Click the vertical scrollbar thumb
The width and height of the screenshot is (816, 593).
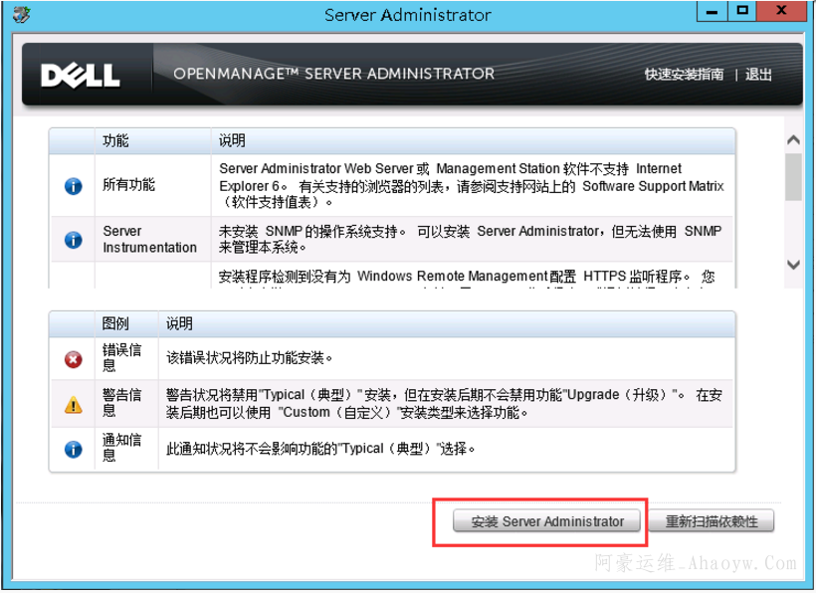793,177
